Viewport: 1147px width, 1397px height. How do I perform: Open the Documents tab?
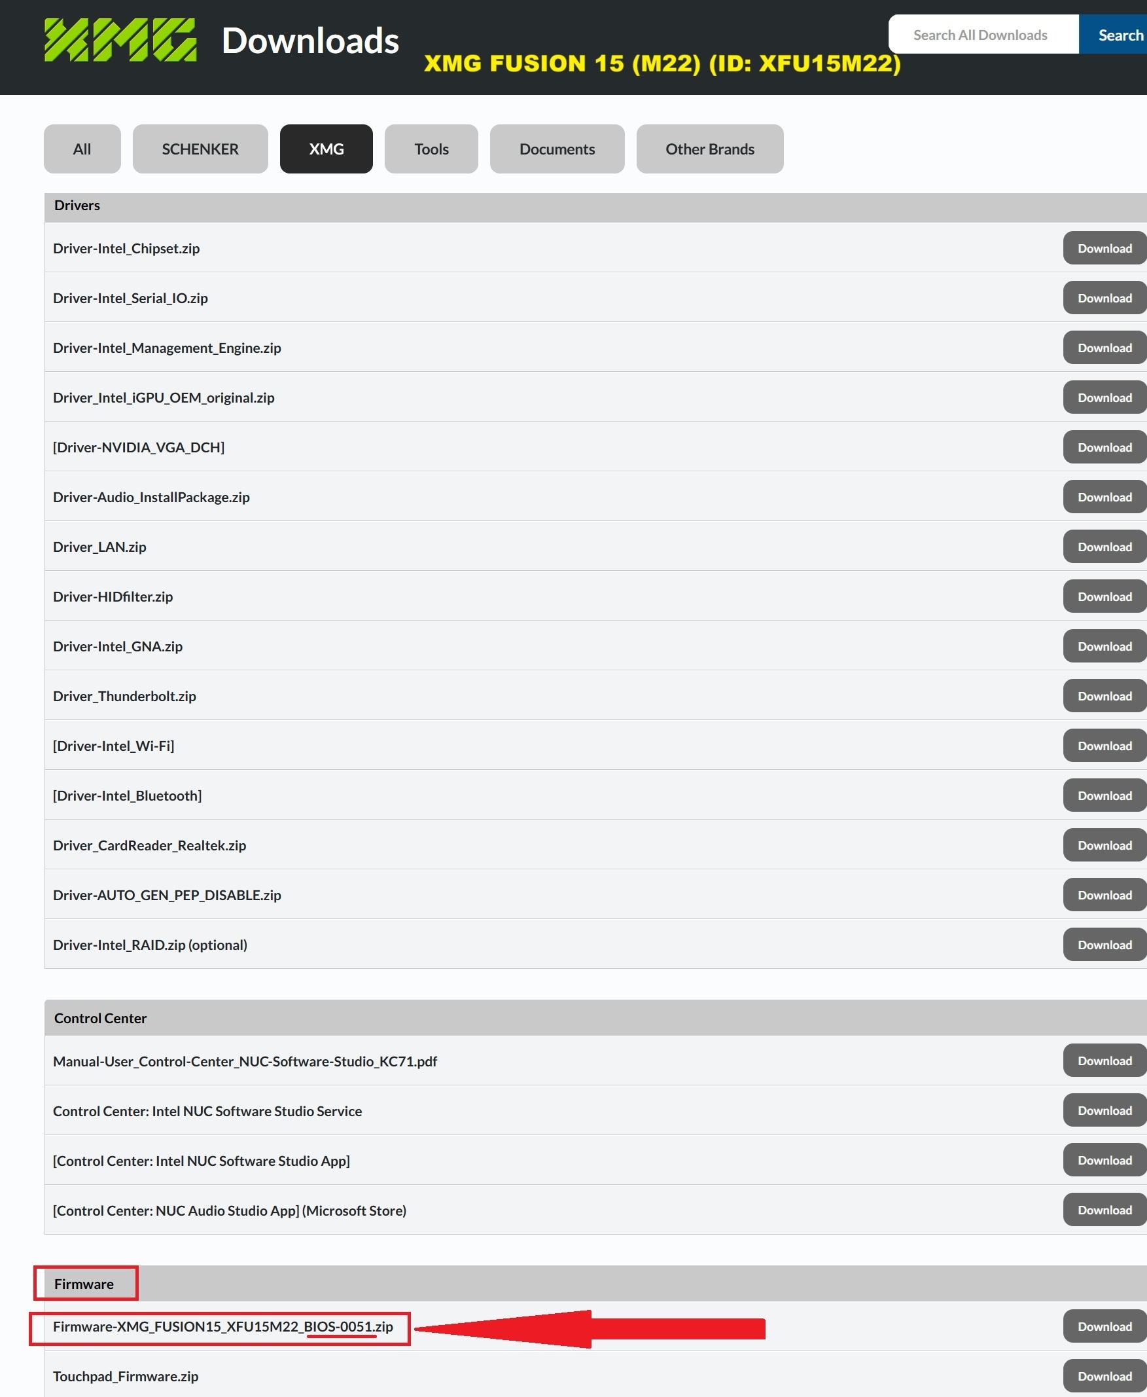coord(557,149)
